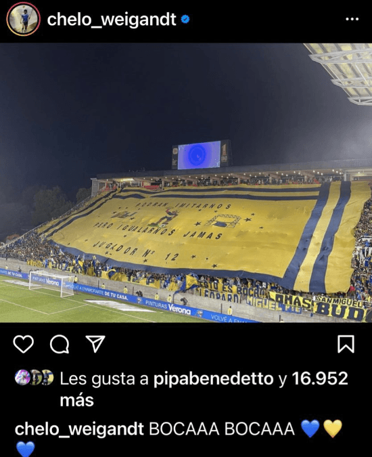Like the post with the heart icon
372x457 pixels.
(23, 344)
